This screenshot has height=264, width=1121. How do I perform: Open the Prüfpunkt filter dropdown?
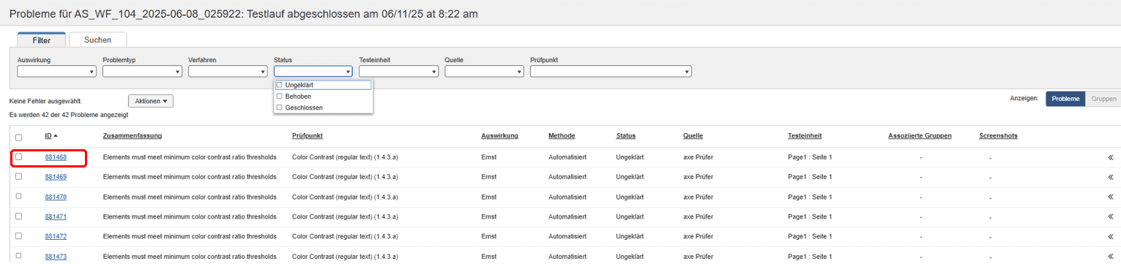(x=611, y=72)
